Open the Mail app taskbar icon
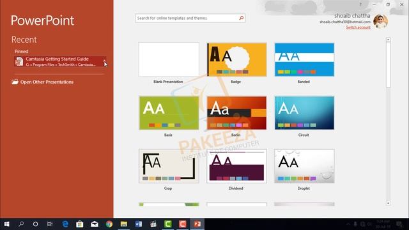409x230 pixels. [95, 224]
